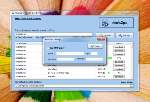Select the 00:06:59 duration cell
This screenshot has height=102, width=150.
coord(101,73)
